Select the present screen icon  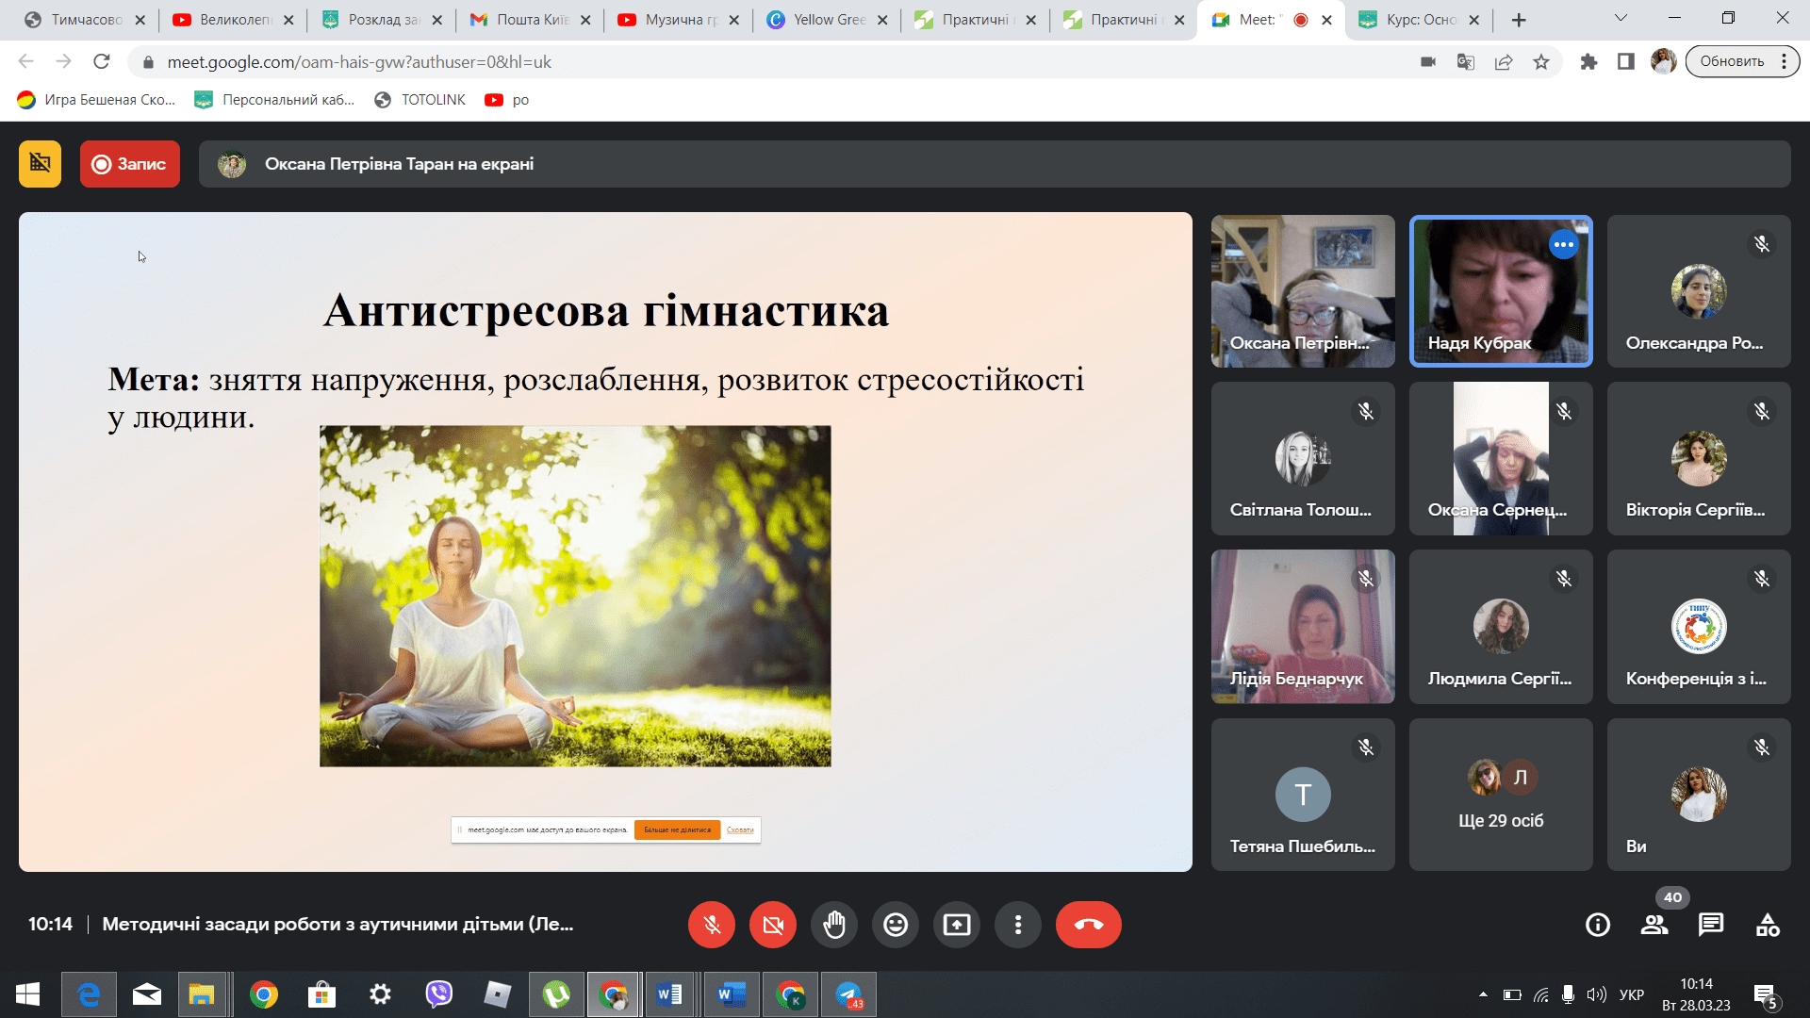[x=957, y=925]
